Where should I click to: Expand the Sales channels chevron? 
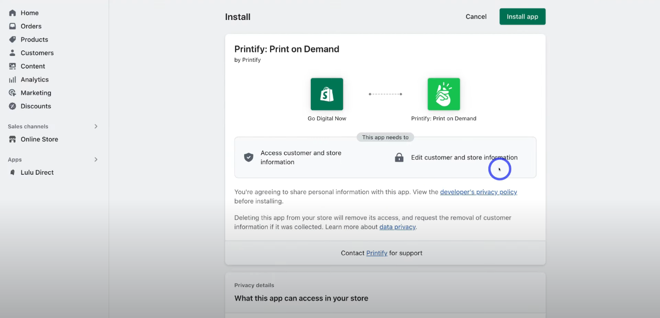(96, 126)
